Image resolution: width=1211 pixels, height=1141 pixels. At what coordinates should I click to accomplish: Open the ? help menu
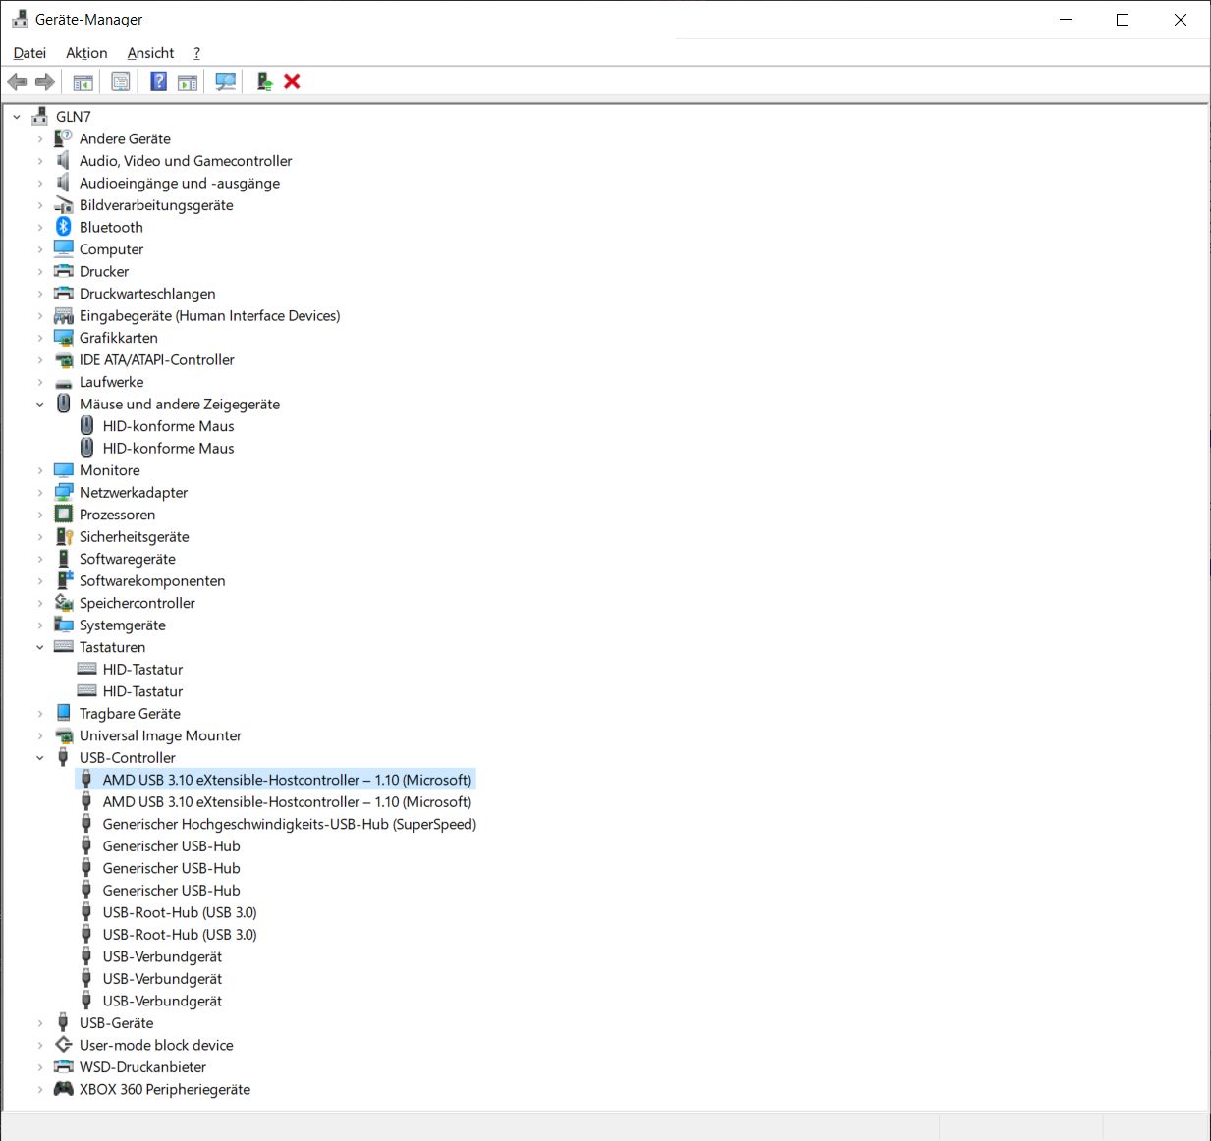[196, 53]
